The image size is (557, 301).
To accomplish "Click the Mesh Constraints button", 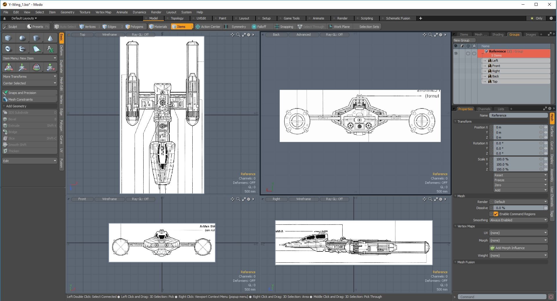I will pyautogui.click(x=29, y=99).
